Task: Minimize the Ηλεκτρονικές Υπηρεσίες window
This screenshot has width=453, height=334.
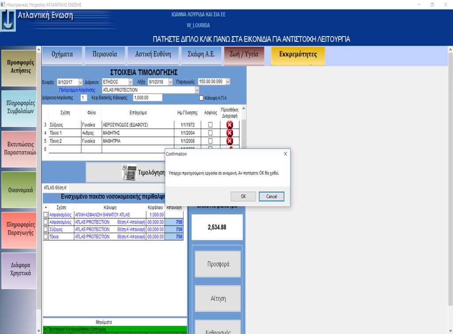Action: (x=419, y=4)
